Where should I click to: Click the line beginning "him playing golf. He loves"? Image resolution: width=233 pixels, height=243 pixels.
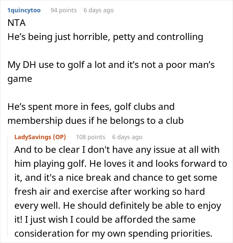pyautogui.click(x=121, y=164)
